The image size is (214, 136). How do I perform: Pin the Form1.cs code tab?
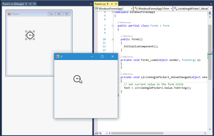[112, 4]
